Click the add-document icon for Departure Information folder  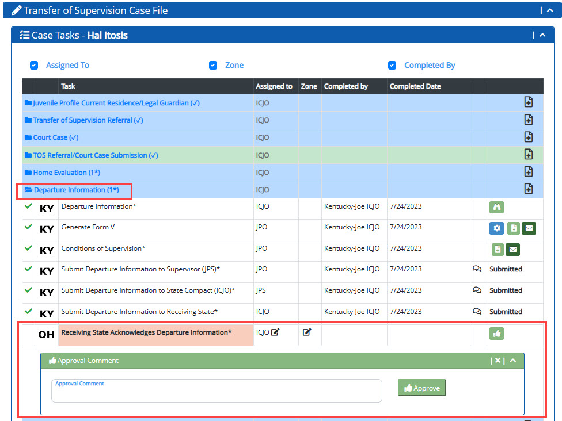click(528, 189)
